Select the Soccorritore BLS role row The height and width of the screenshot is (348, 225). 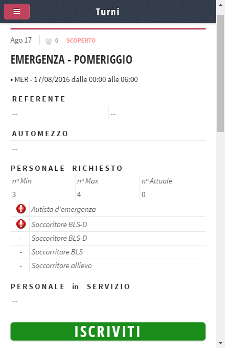point(108,252)
